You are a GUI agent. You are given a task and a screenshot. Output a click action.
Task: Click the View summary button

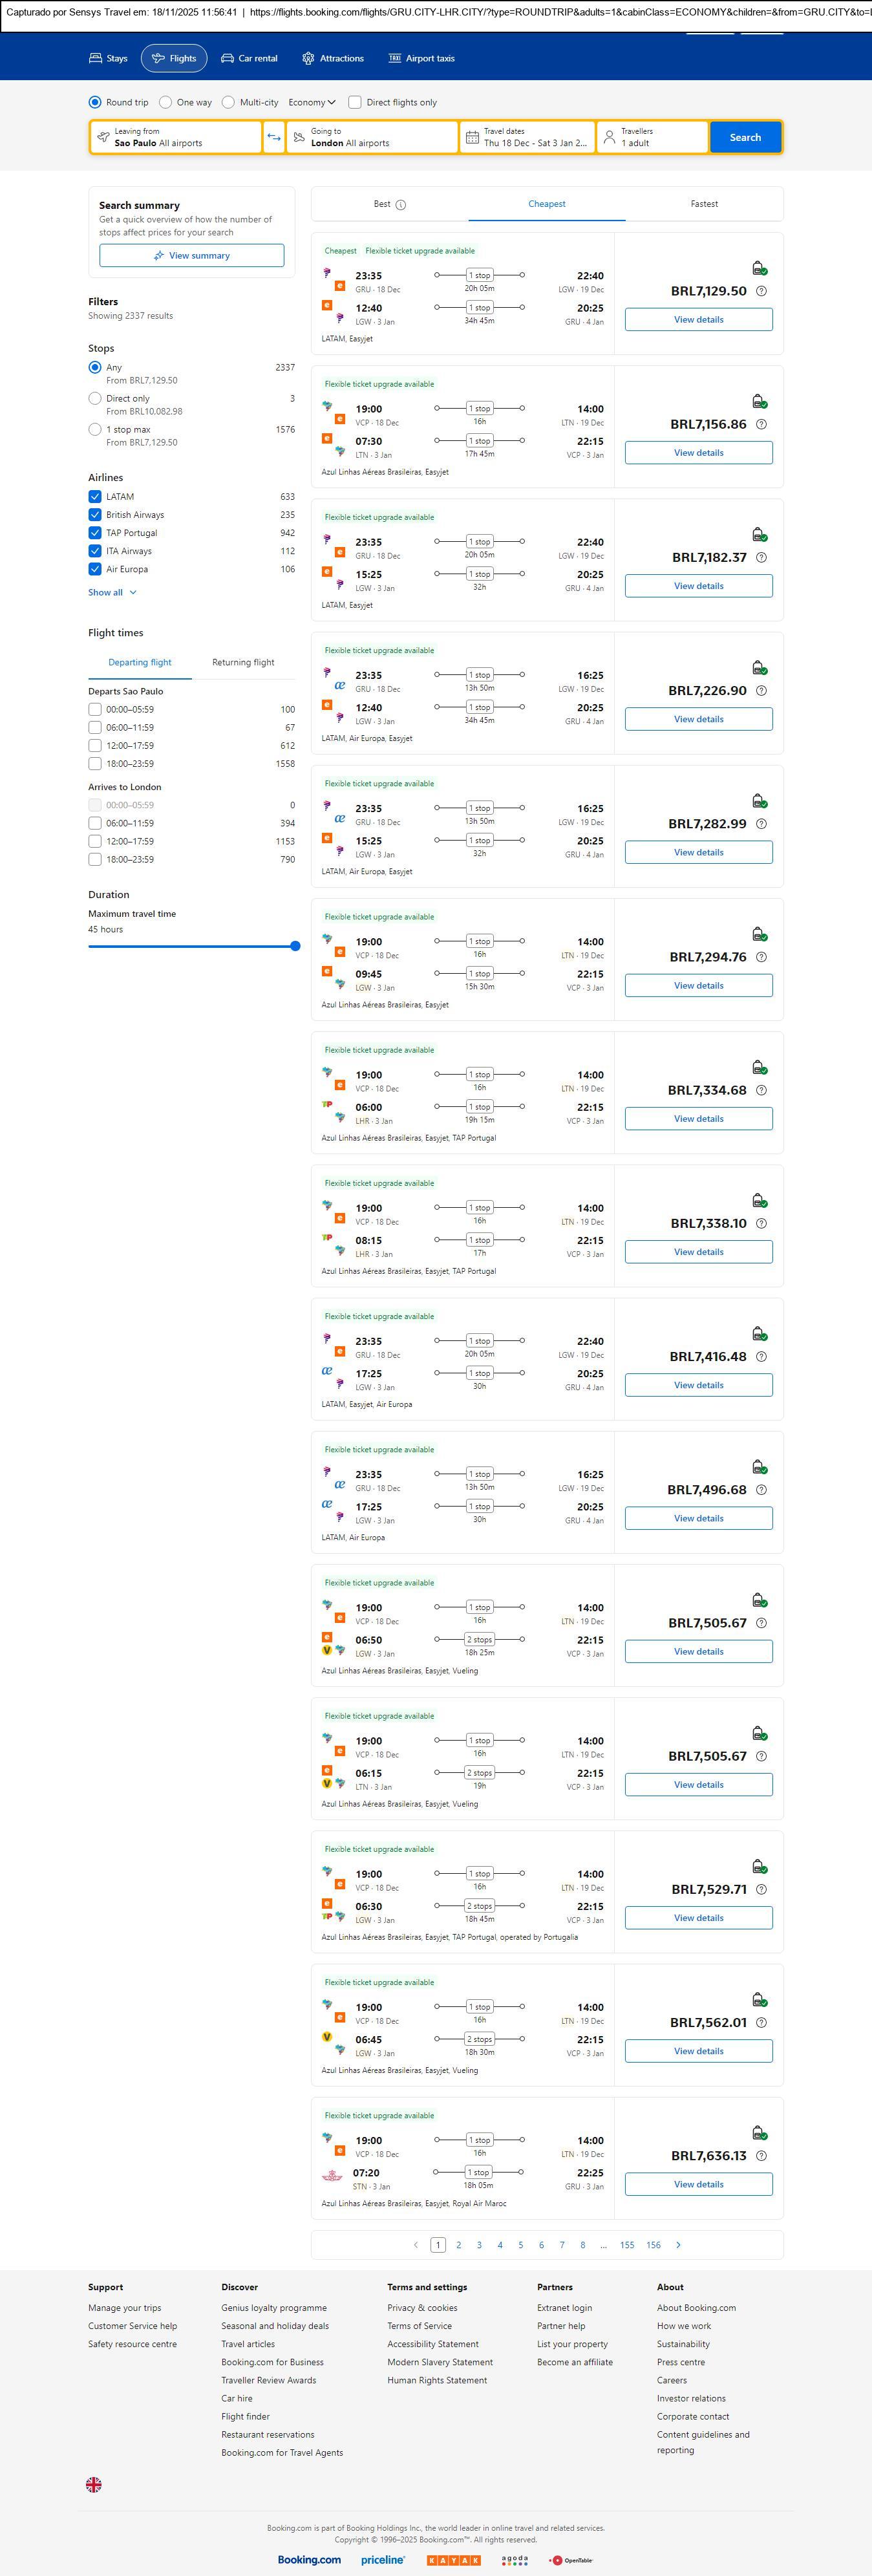191,256
